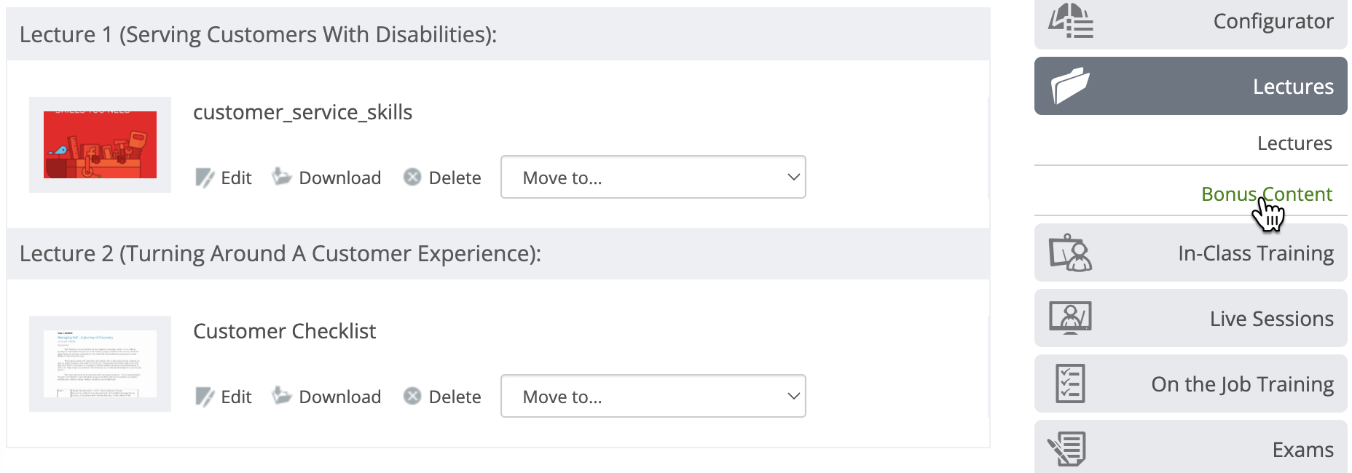Open the Customer Checklist document thumbnail
The height and width of the screenshot is (473, 1352).
point(100,364)
